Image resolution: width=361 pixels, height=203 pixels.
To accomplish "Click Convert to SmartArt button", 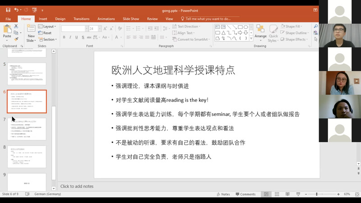I will pos(192,39).
